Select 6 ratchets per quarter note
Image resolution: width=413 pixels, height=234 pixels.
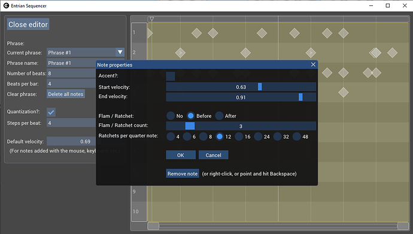pos(187,136)
